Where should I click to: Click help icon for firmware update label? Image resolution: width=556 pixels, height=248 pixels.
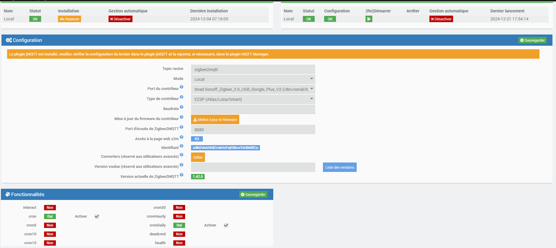[182, 117]
